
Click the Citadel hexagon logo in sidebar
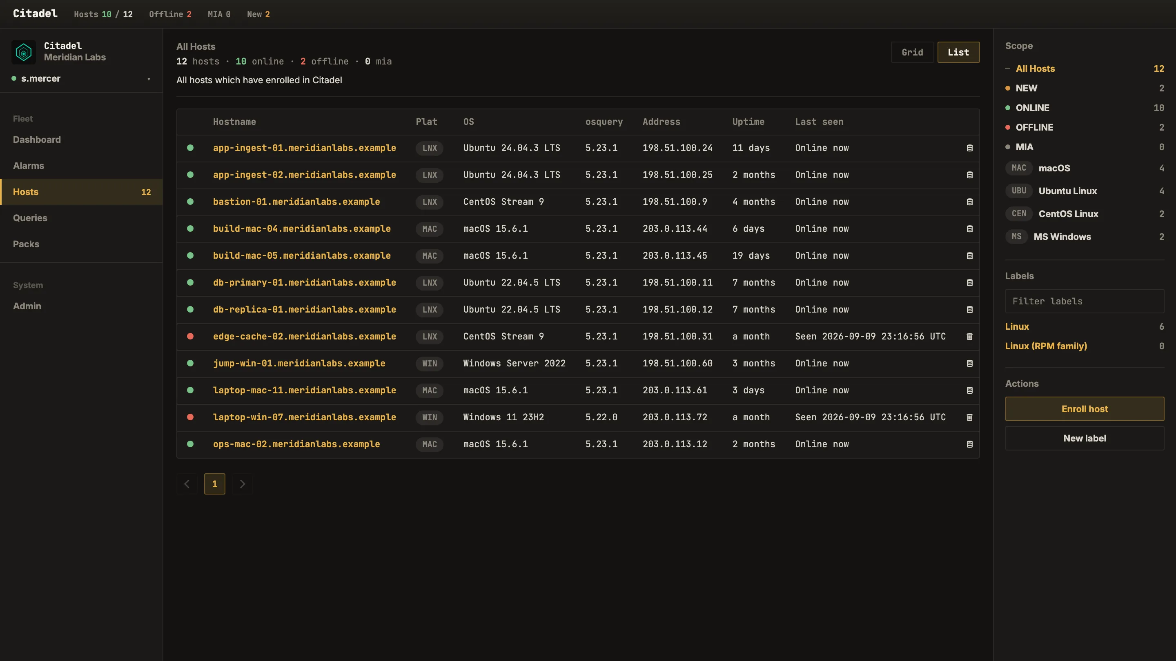[24, 52]
